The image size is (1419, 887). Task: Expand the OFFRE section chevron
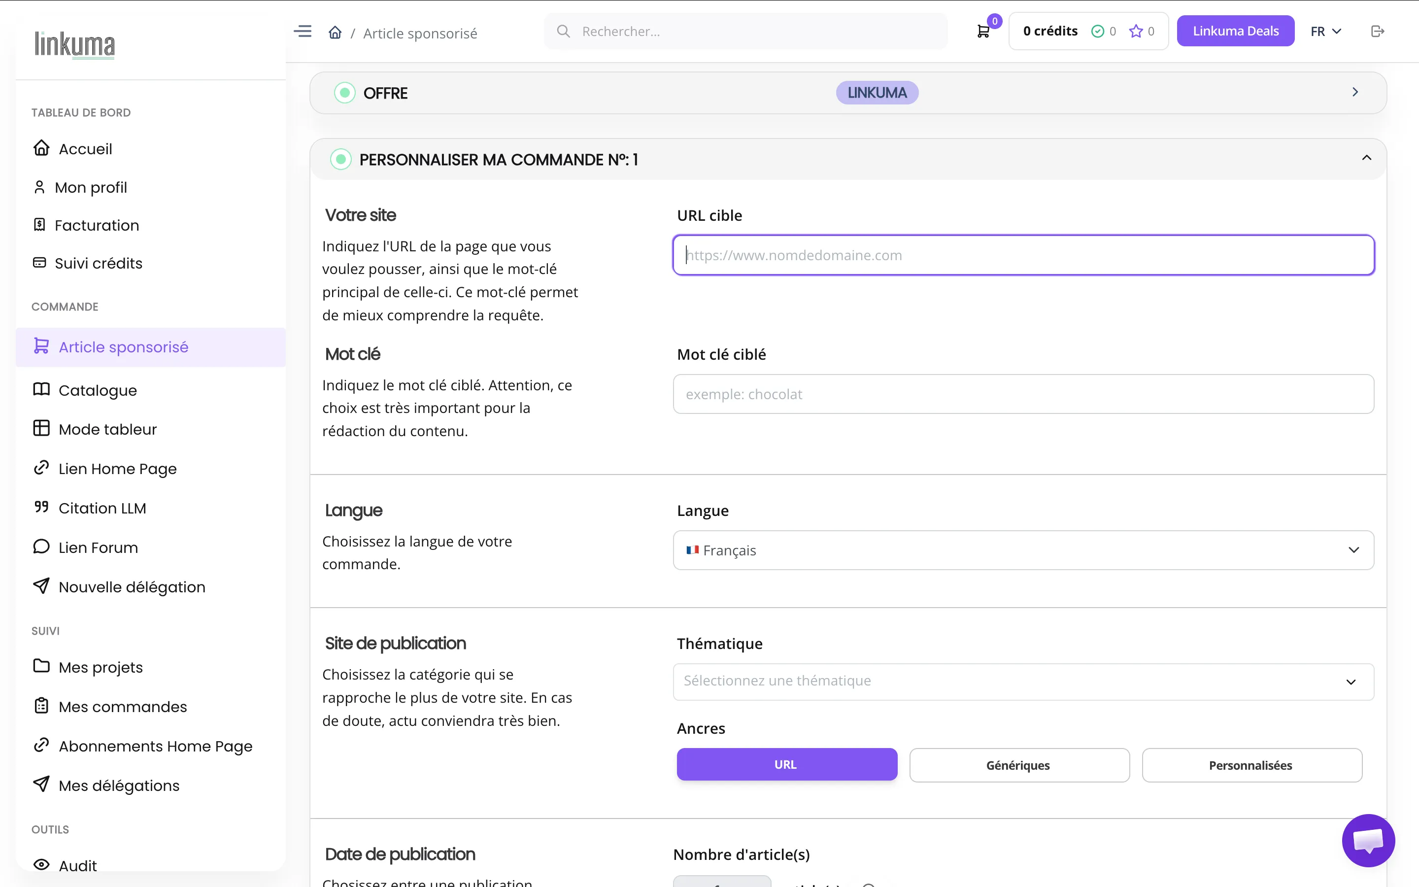(x=1354, y=92)
